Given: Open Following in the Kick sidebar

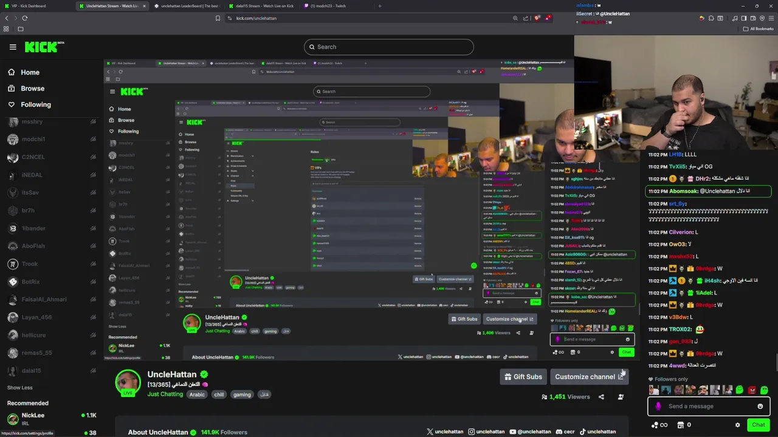Looking at the screenshot, I should 29,104.
